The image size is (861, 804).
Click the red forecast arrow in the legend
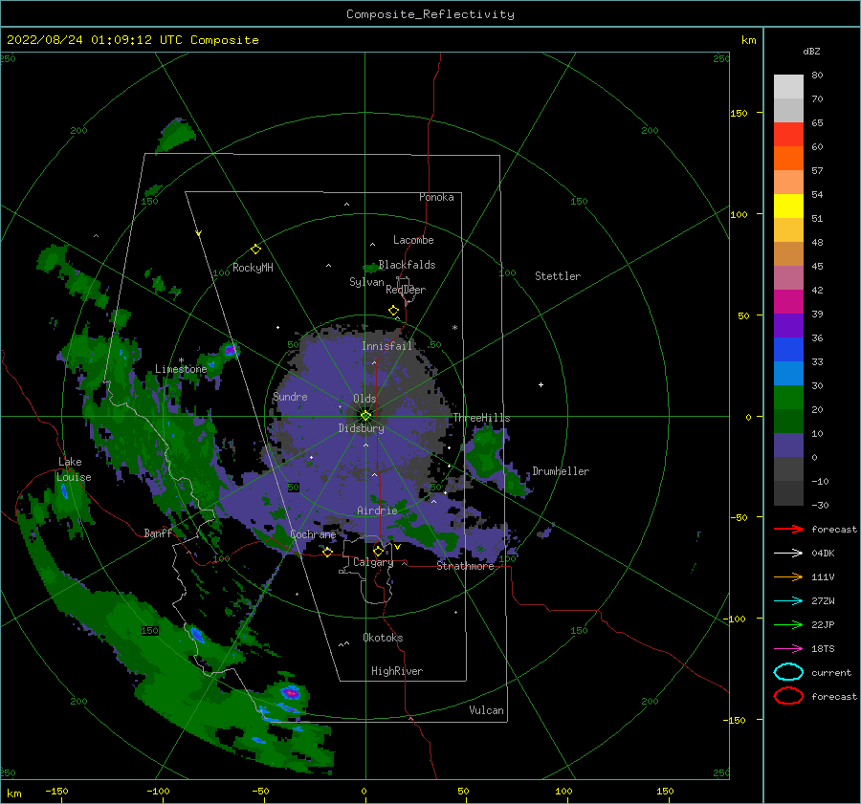[788, 529]
